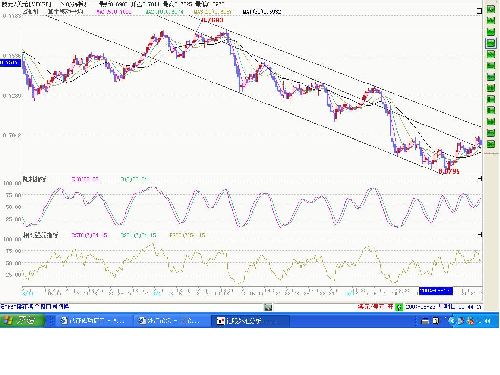The image size is (500, 375).
Task: Click the X delete-drawings tool
Action: pyautogui.click(x=490, y=144)
